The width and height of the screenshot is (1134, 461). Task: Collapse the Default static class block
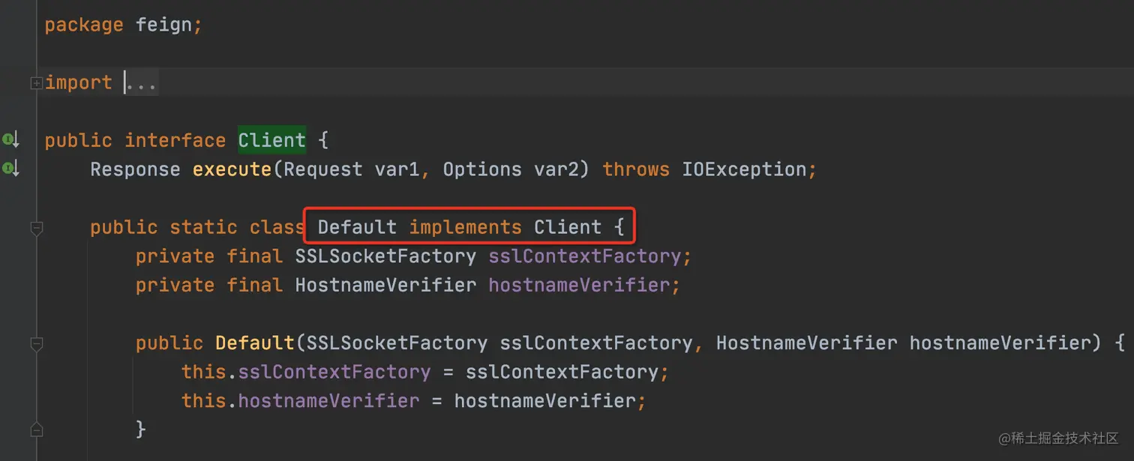click(36, 228)
